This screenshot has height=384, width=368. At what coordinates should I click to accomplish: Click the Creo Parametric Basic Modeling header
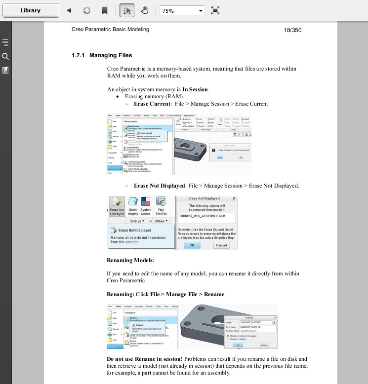110,30
